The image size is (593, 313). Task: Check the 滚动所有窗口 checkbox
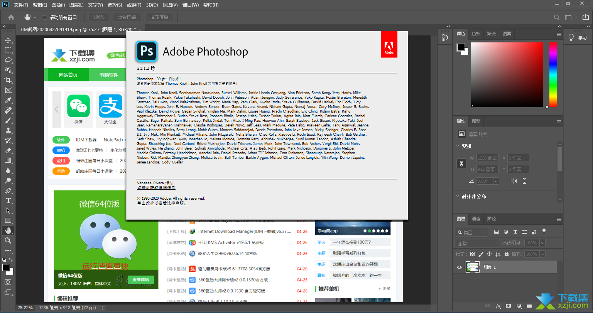(45, 17)
